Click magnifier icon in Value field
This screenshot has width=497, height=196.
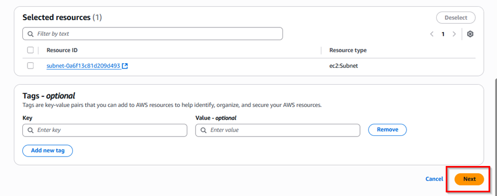pos(204,130)
